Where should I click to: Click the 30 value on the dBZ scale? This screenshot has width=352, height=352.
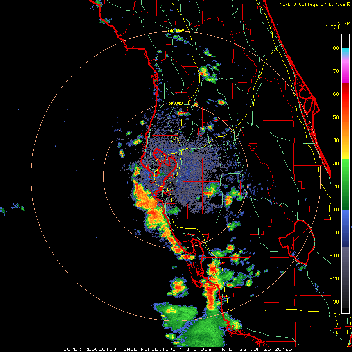click(x=336, y=163)
